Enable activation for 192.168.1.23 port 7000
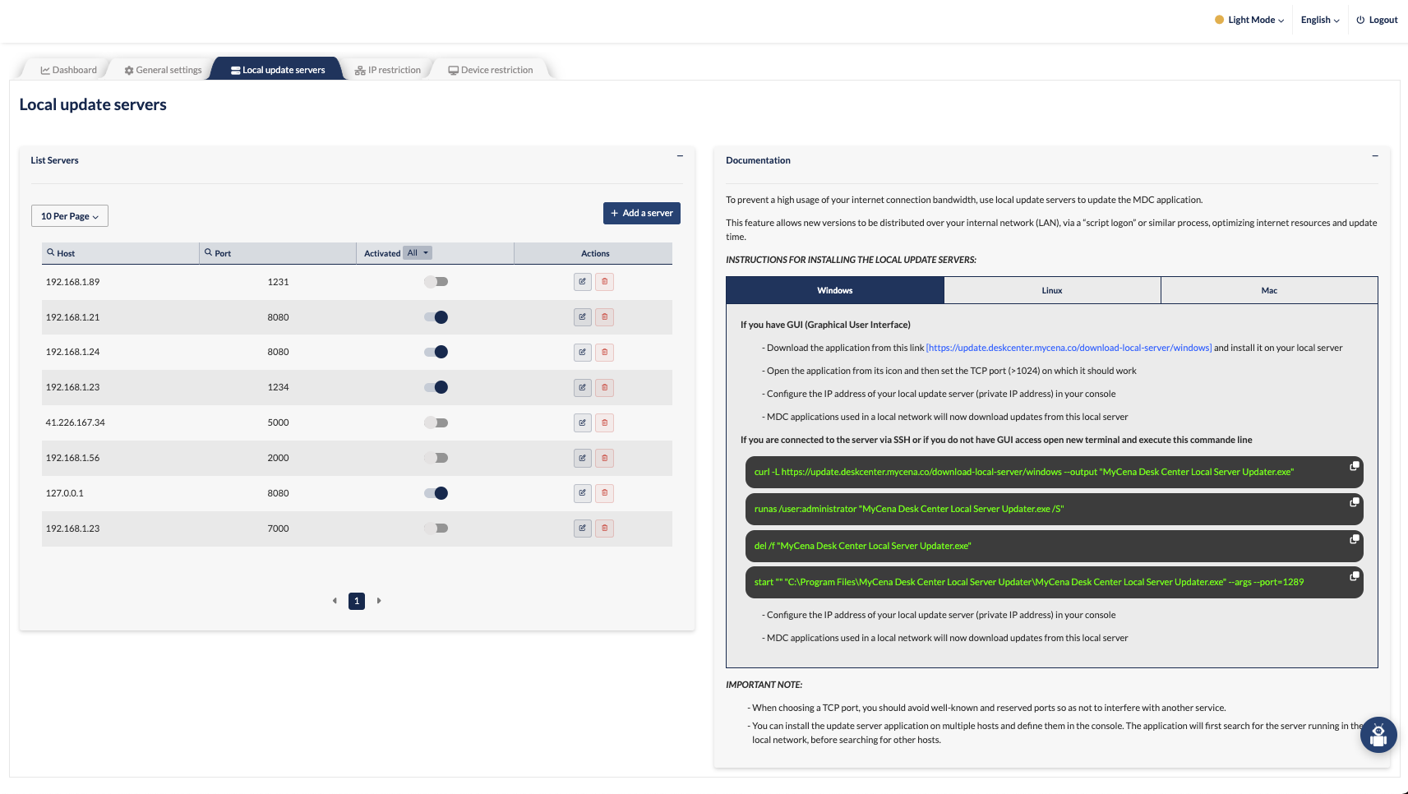Screen dimensions: 1408x794 point(436,529)
